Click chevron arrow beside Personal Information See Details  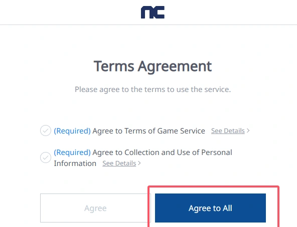[x=139, y=163]
